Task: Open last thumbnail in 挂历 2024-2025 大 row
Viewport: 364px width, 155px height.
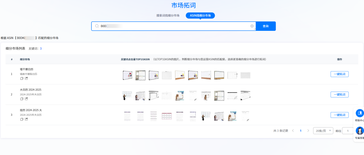Action: (x=245, y=116)
